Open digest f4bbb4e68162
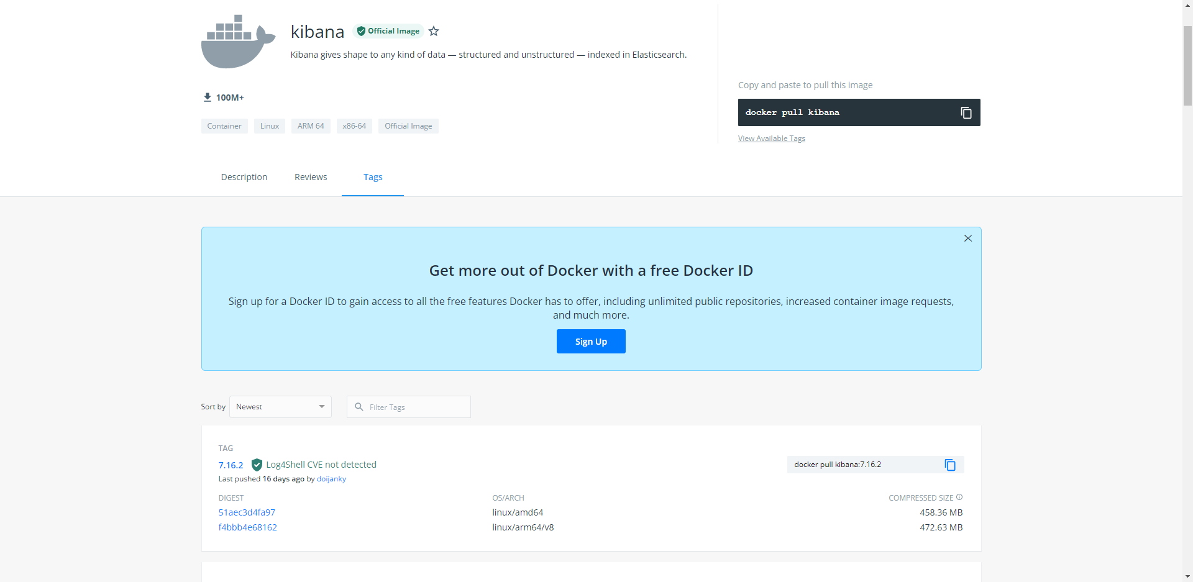1193x582 pixels. 247,527
